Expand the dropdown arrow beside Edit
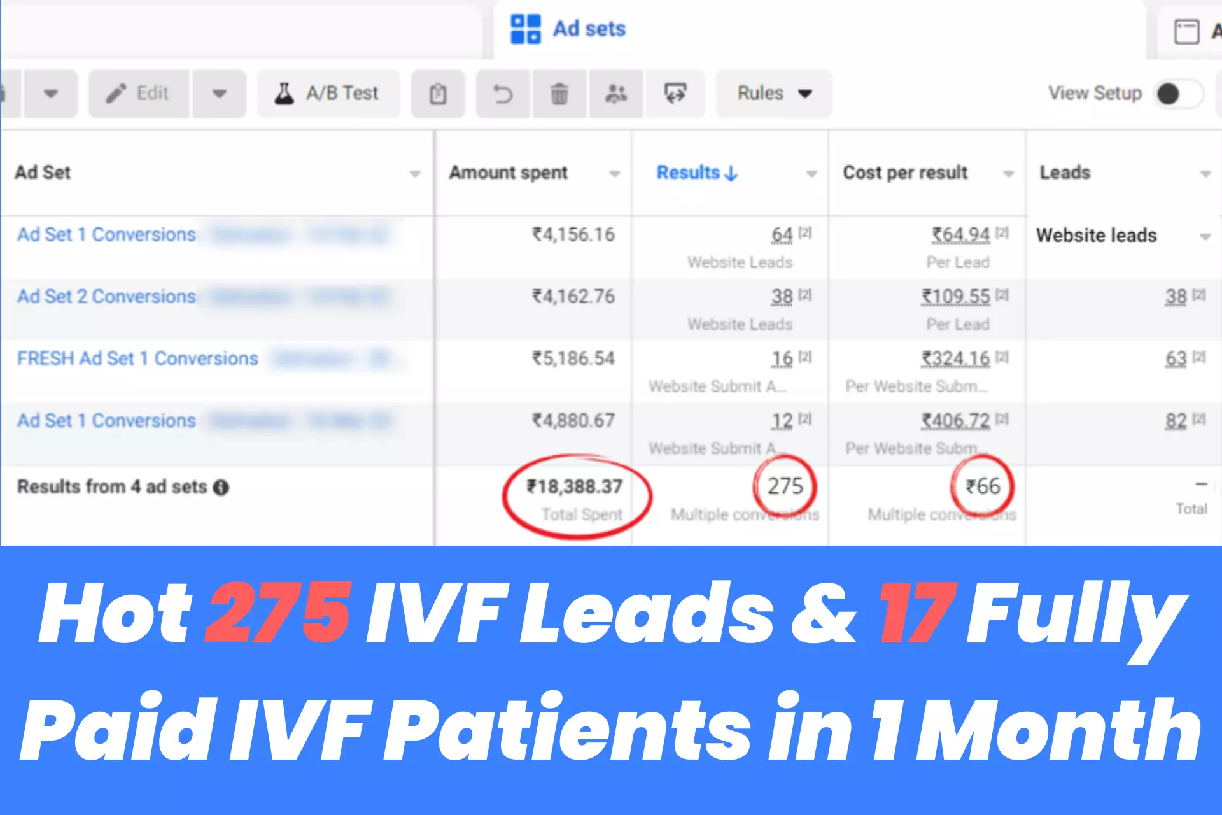 [x=220, y=94]
